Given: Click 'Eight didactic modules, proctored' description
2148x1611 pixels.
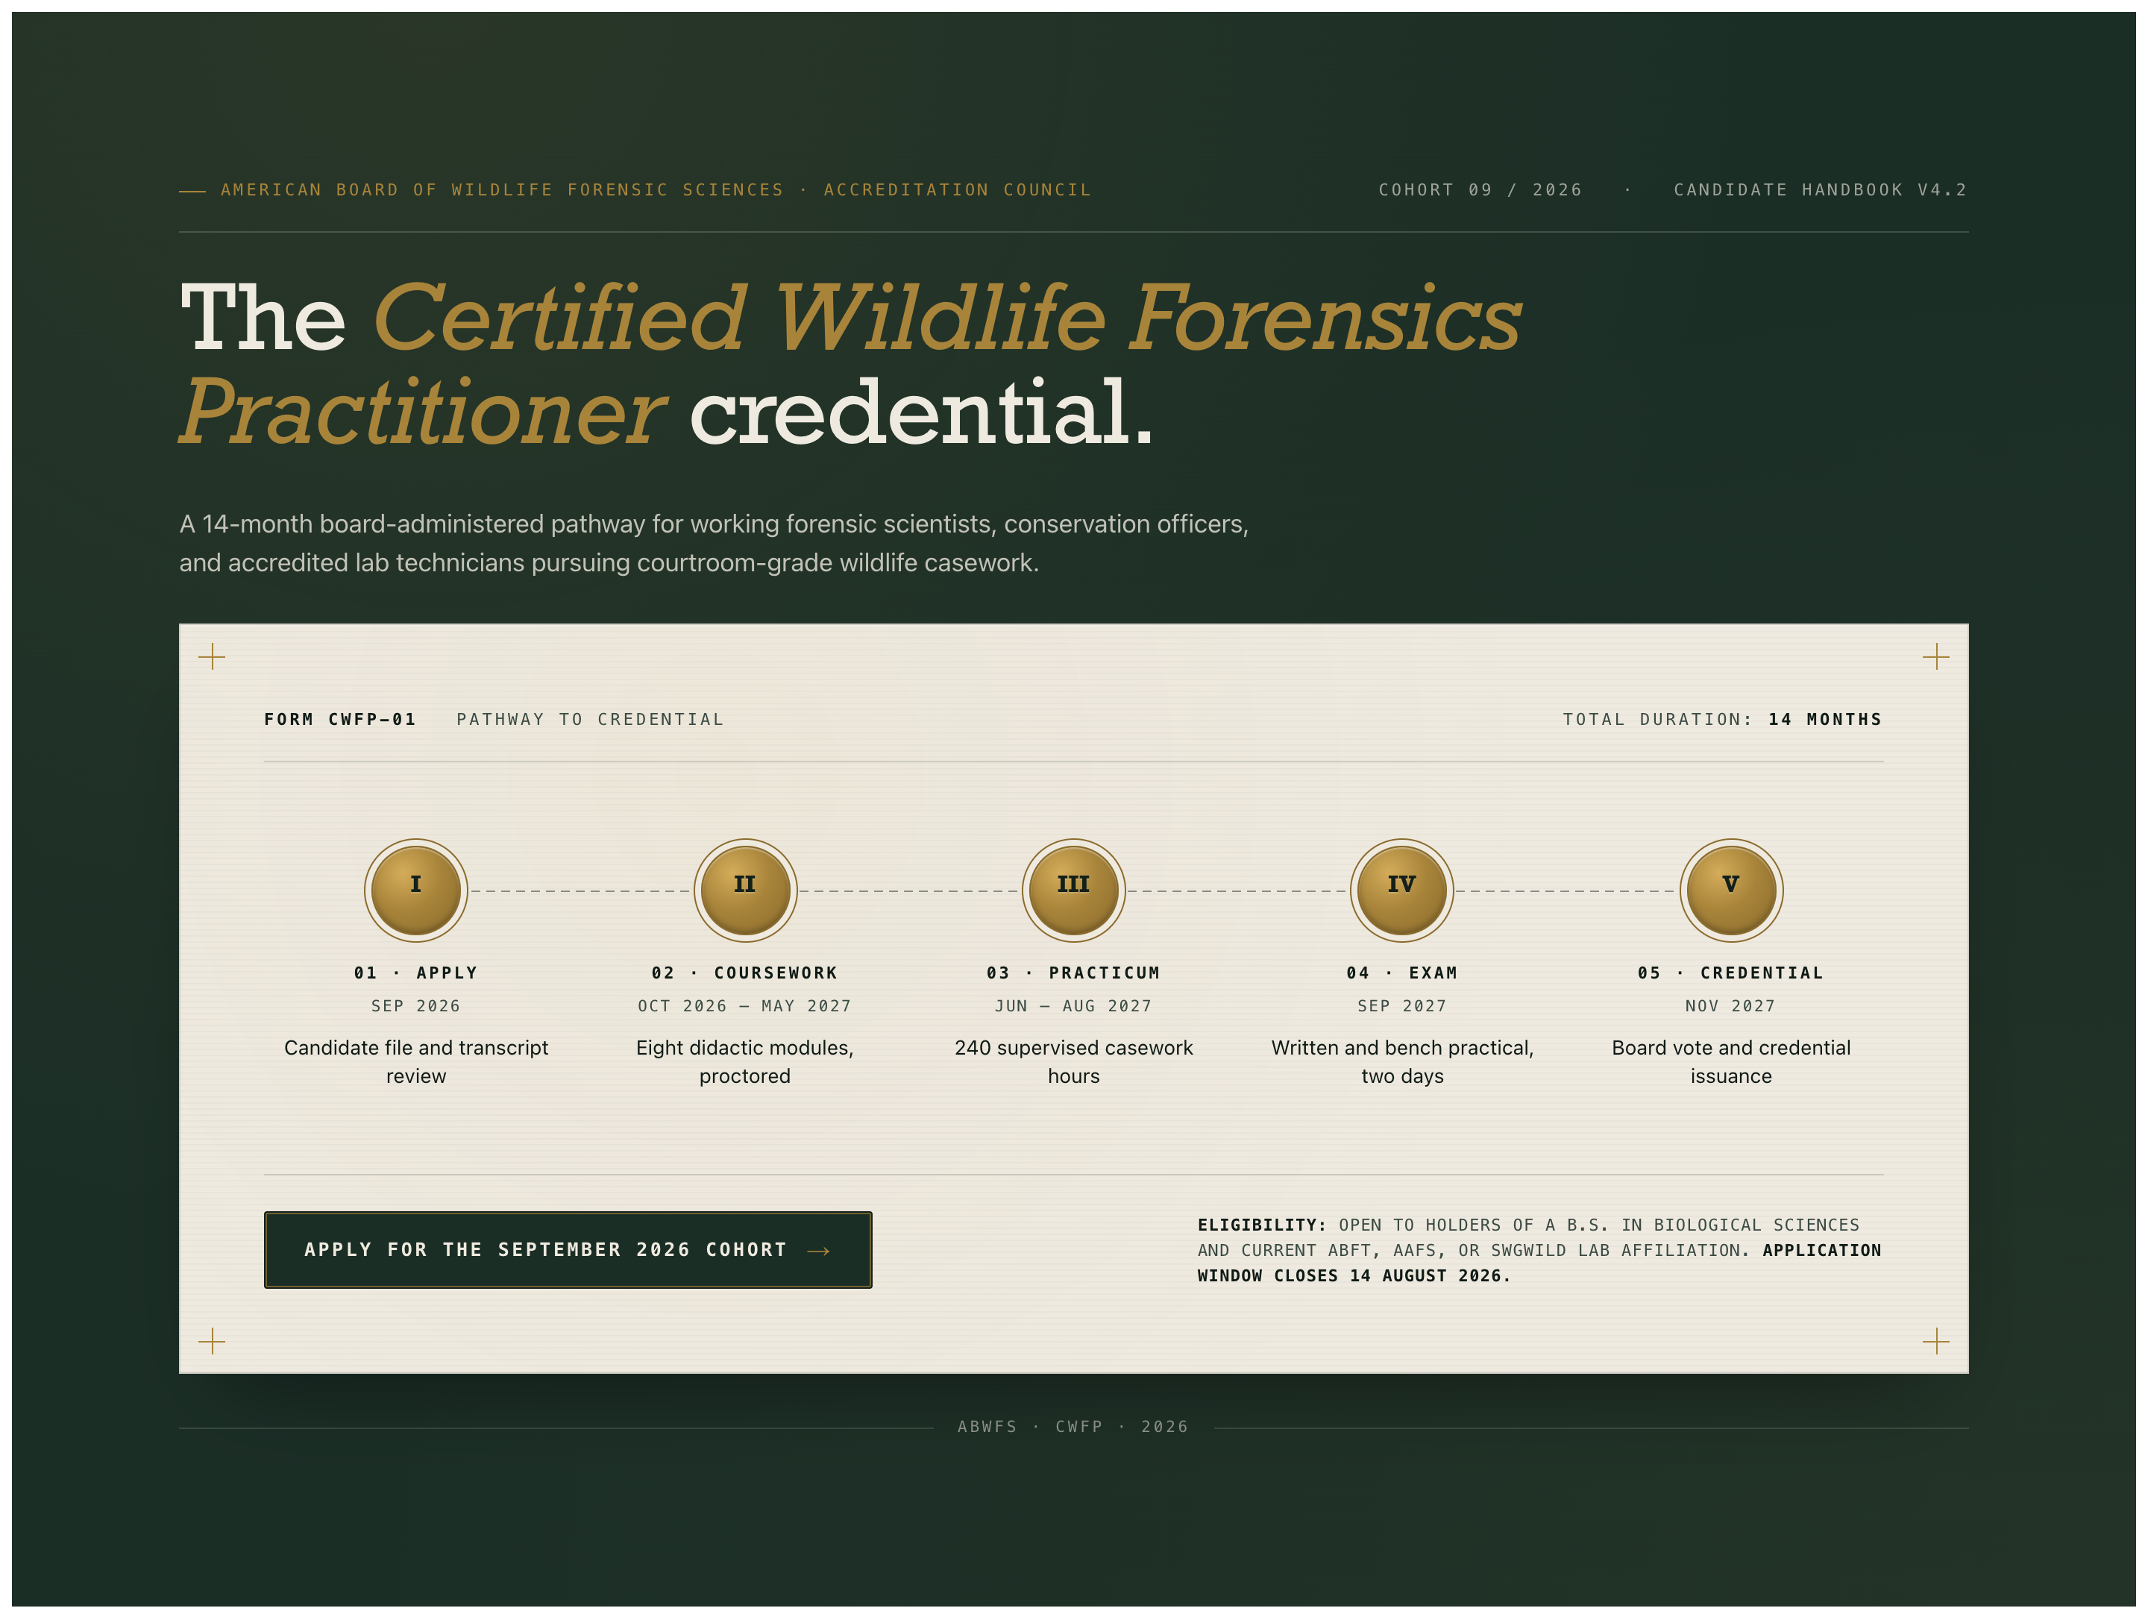Looking at the screenshot, I should (x=745, y=1061).
